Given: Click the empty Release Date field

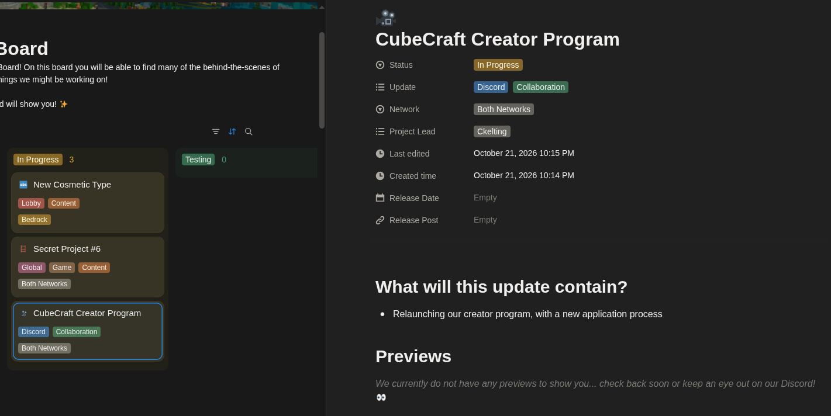Looking at the screenshot, I should coord(485,197).
